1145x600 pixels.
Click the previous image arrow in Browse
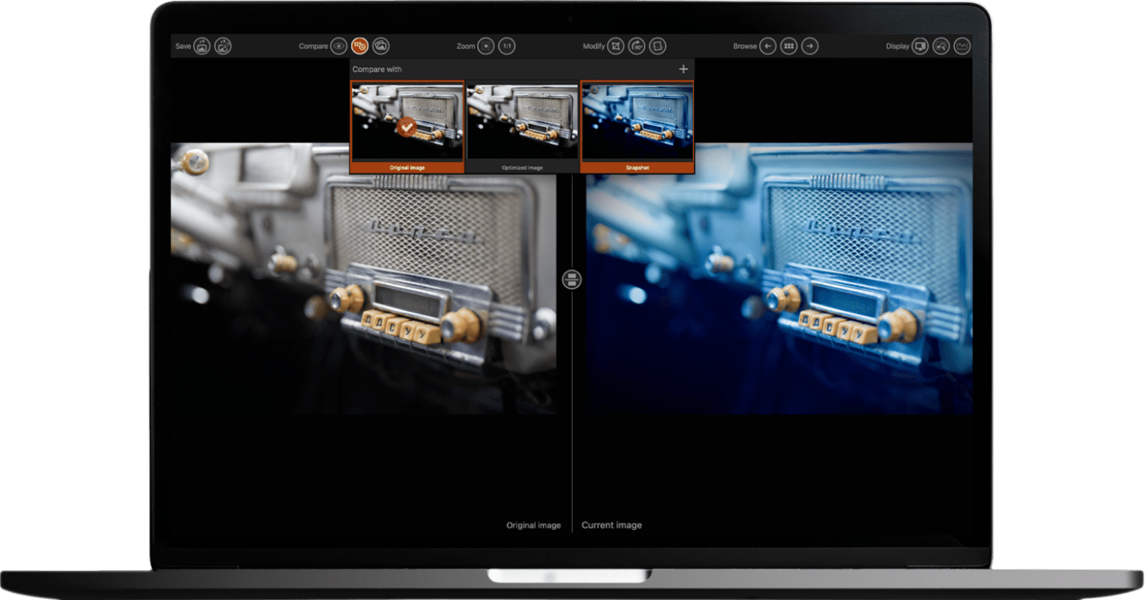coord(768,45)
